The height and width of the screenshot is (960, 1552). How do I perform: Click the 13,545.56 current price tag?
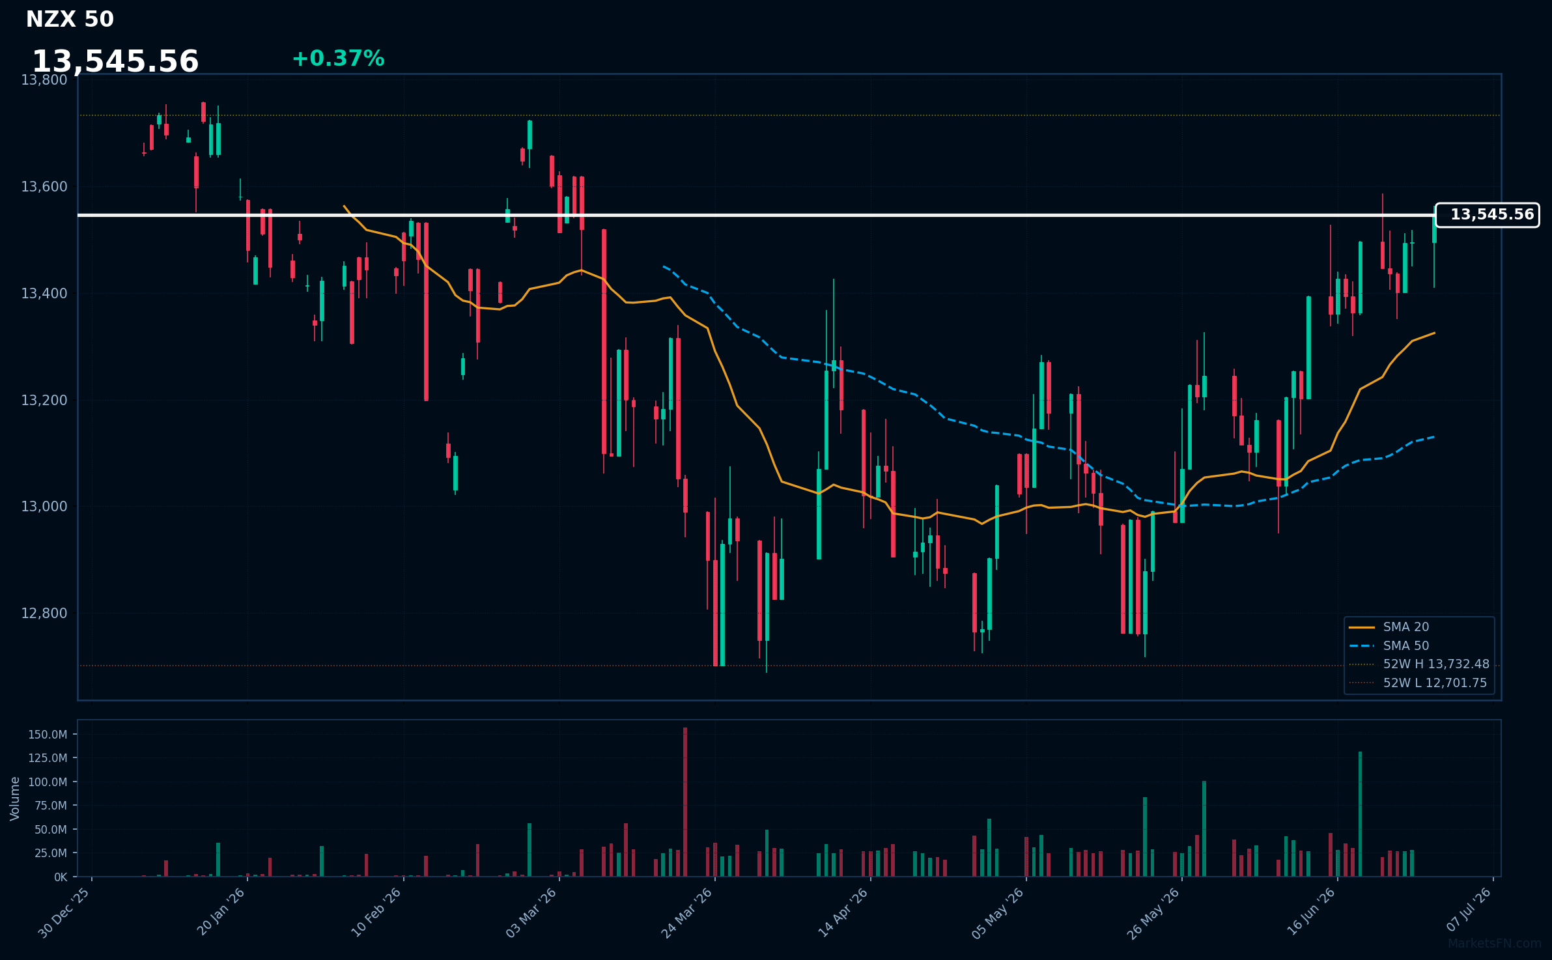coord(1487,215)
